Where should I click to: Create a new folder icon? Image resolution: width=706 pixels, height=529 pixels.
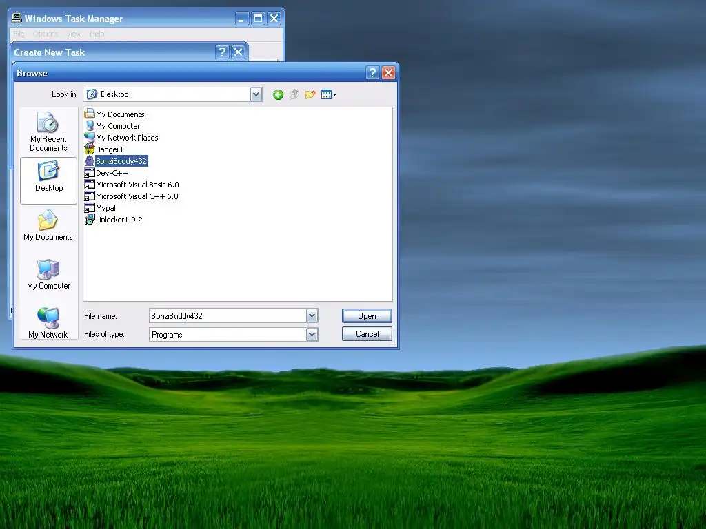(x=310, y=94)
